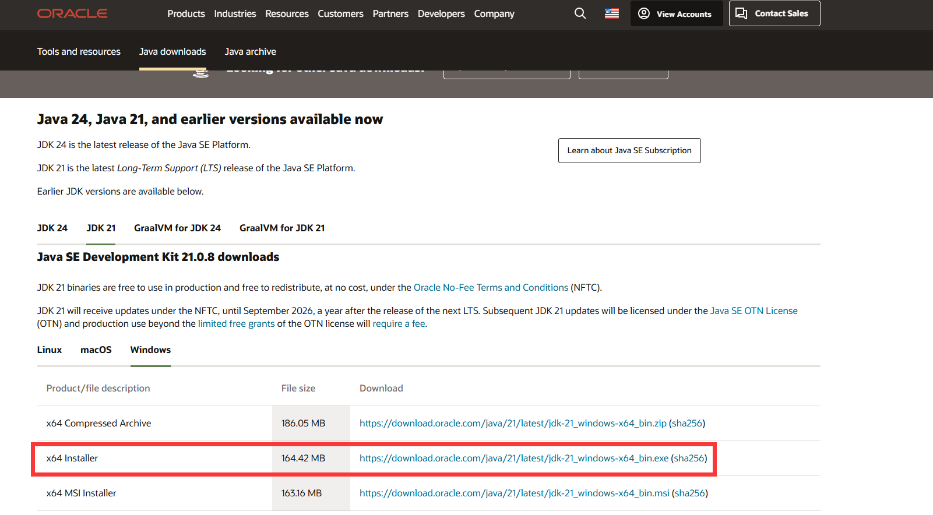The height and width of the screenshot is (515, 933).
Task: Open Oracle No-Fee Terms and Conditions link
Action: [491, 287]
